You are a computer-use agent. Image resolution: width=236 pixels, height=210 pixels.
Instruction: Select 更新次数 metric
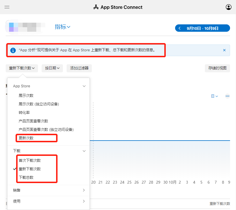[26, 138]
